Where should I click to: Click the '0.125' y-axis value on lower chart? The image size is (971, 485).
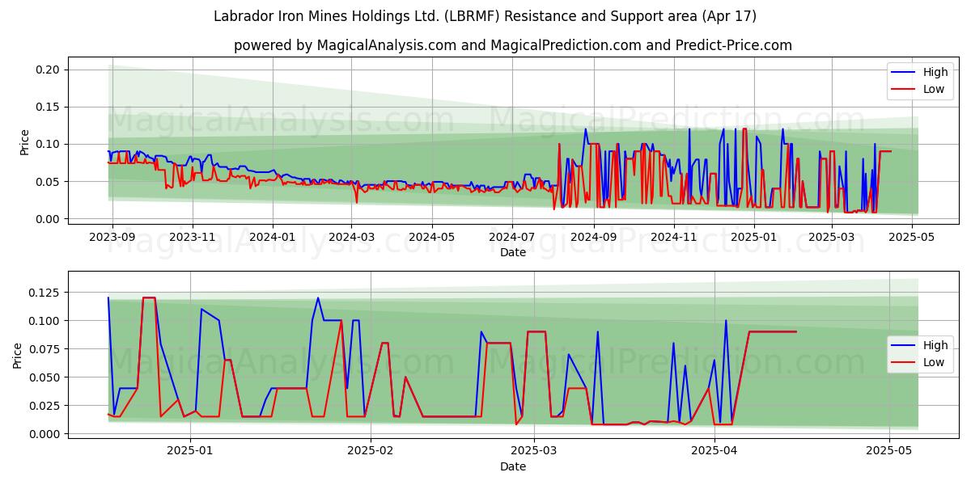click(x=45, y=293)
